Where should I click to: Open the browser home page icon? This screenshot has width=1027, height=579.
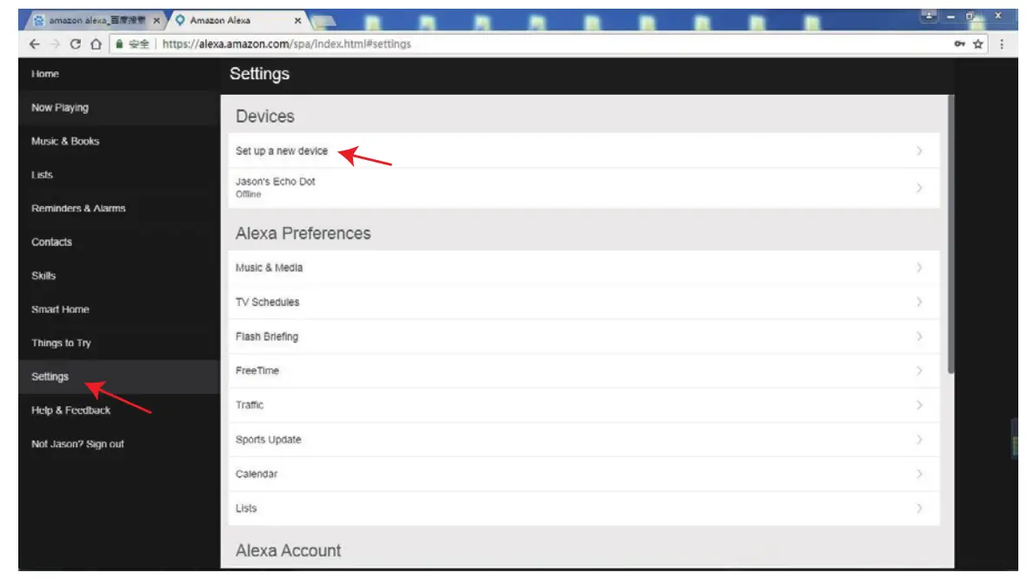pyautogui.click(x=96, y=43)
